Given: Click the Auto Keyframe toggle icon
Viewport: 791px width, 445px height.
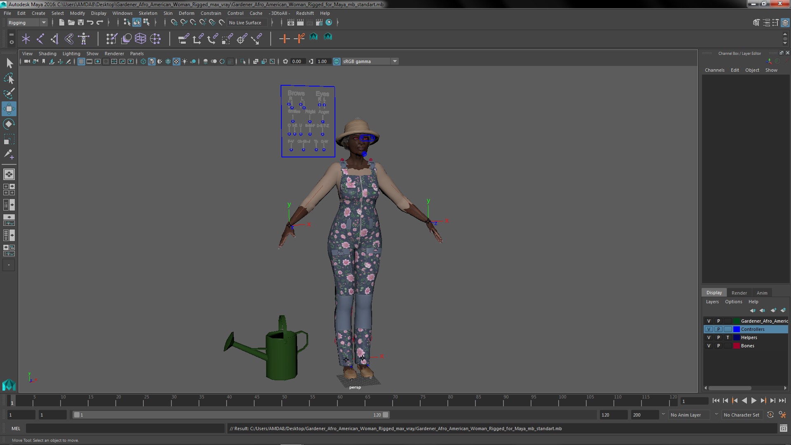Looking at the screenshot, I should [770, 415].
